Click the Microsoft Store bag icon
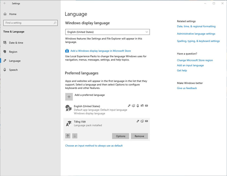Image resolution: width=227 pixels, height=176 pixels. click(67, 51)
